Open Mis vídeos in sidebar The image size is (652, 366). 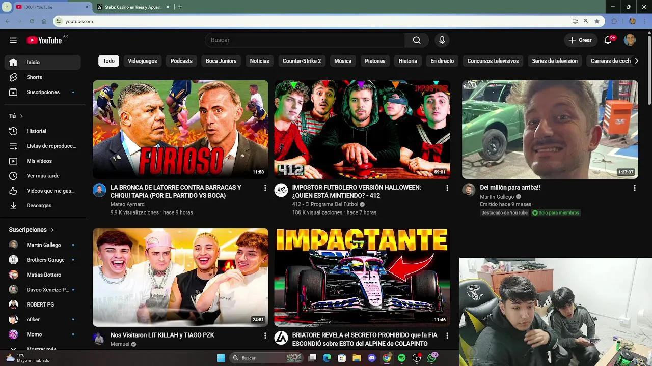[42, 161]
